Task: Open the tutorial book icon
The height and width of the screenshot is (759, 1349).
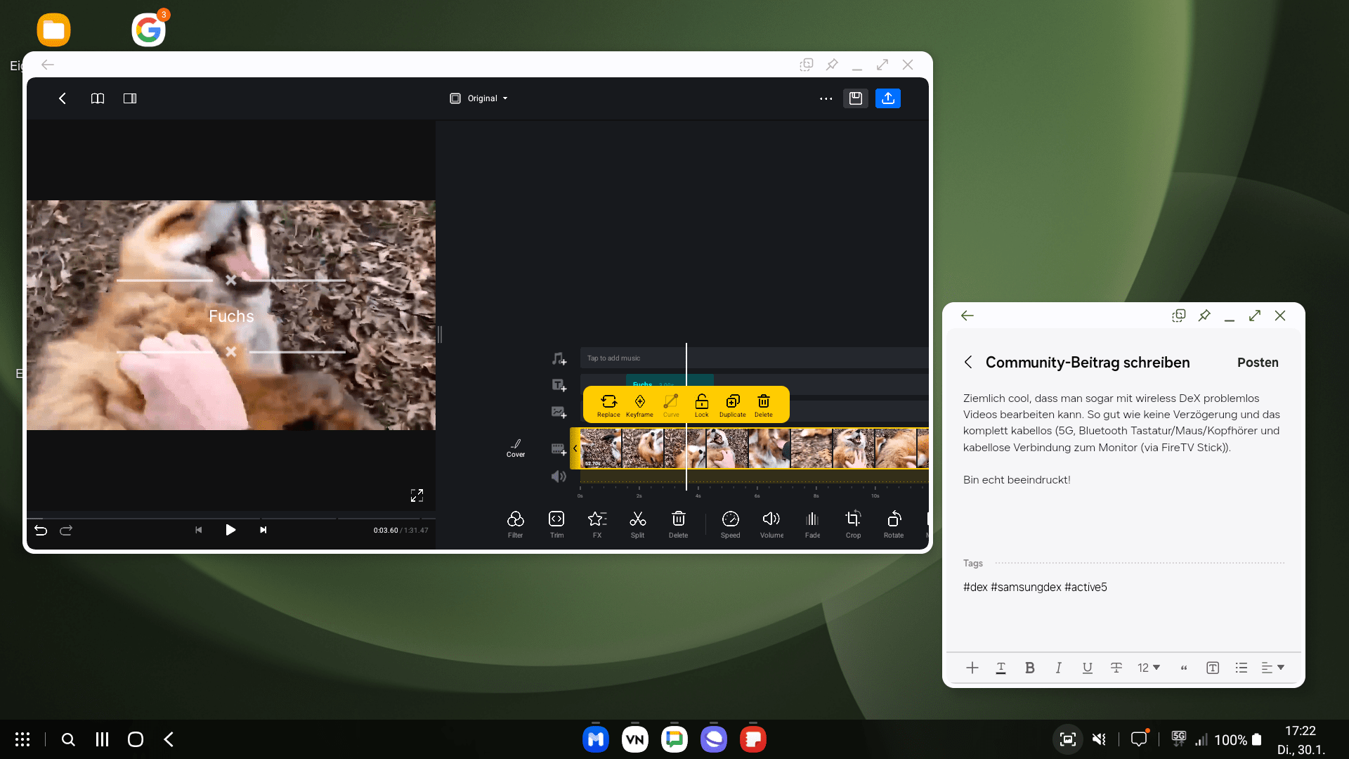Action: pos(98,98)
